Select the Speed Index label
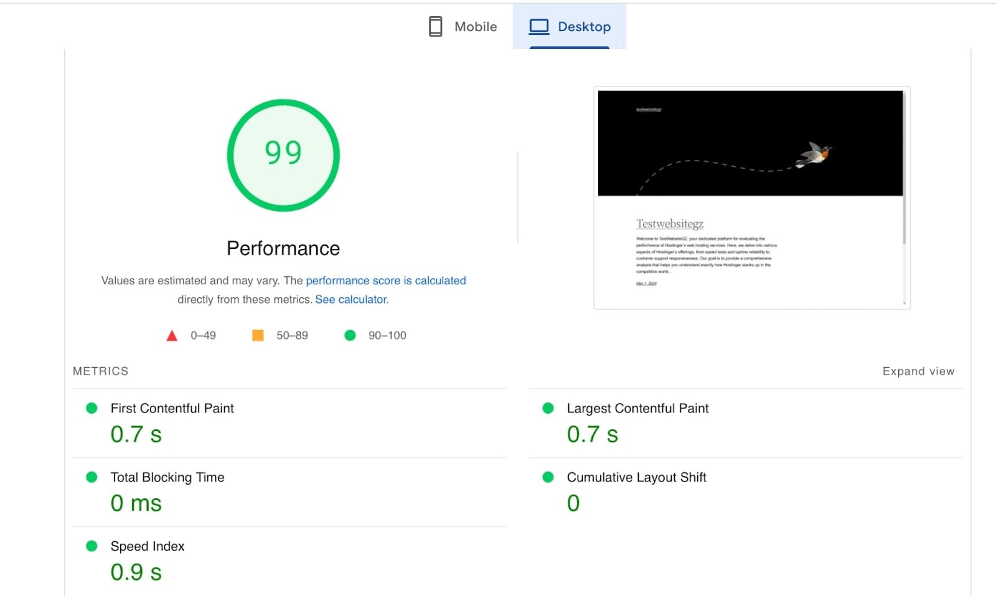Screen dimensions: 996x596 (148, 546)
